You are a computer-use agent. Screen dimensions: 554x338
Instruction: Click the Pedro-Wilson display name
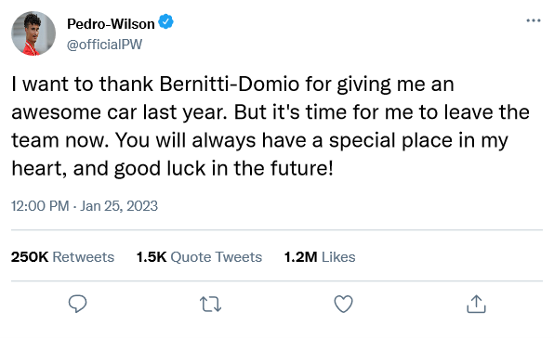(x=111, y=24)
